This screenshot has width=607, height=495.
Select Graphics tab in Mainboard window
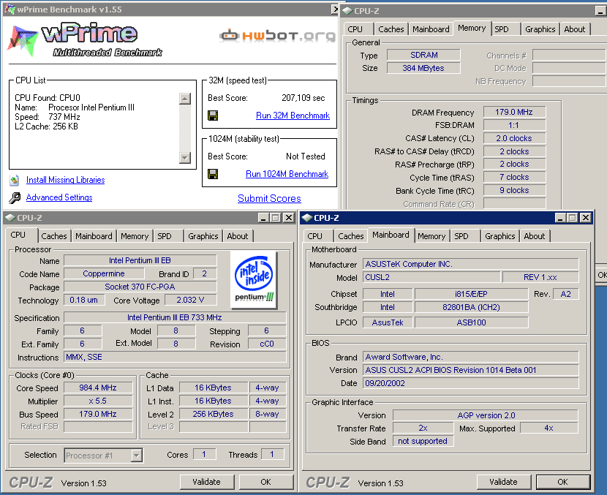click(500, 236)
